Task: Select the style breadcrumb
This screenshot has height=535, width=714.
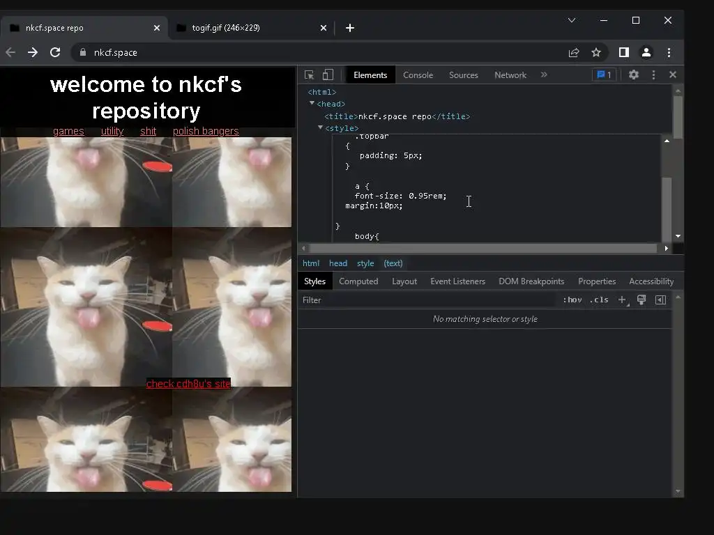Action: click(365, 263)
